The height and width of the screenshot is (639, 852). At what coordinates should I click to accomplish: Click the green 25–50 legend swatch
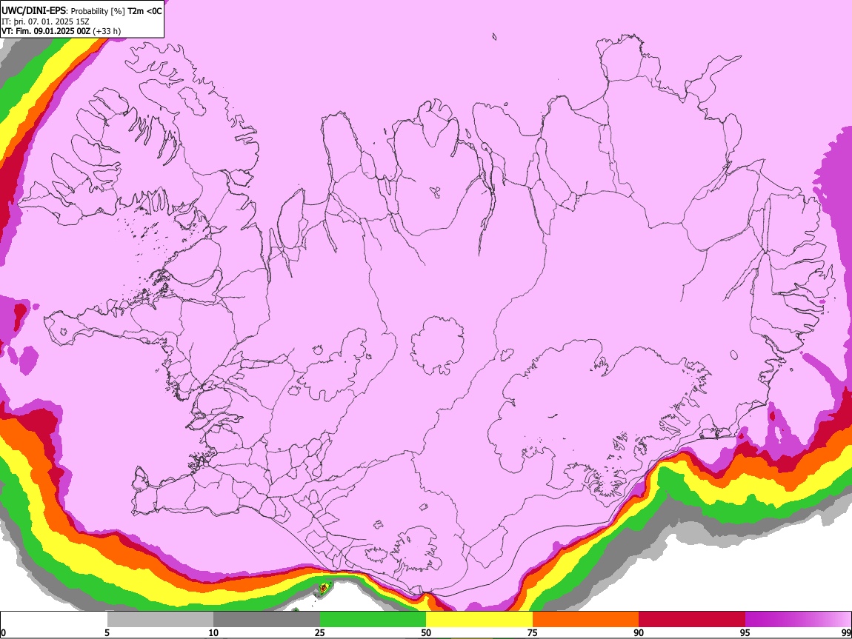click(x=373, y=620)
